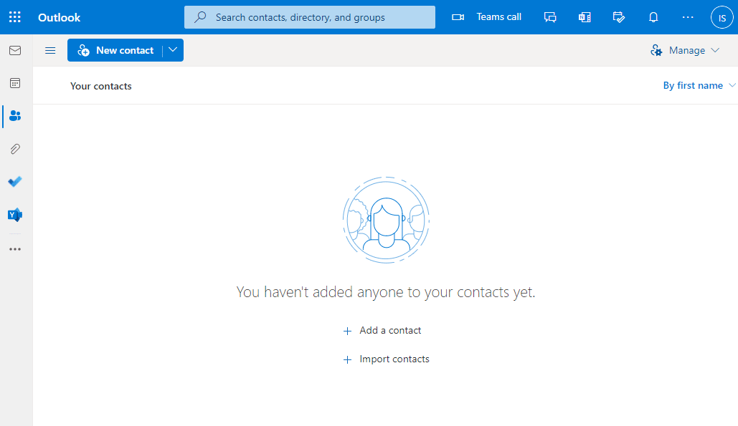Click the search magnifier icon
The width and height of the screenshot is (738, 426).
[201, 17]
